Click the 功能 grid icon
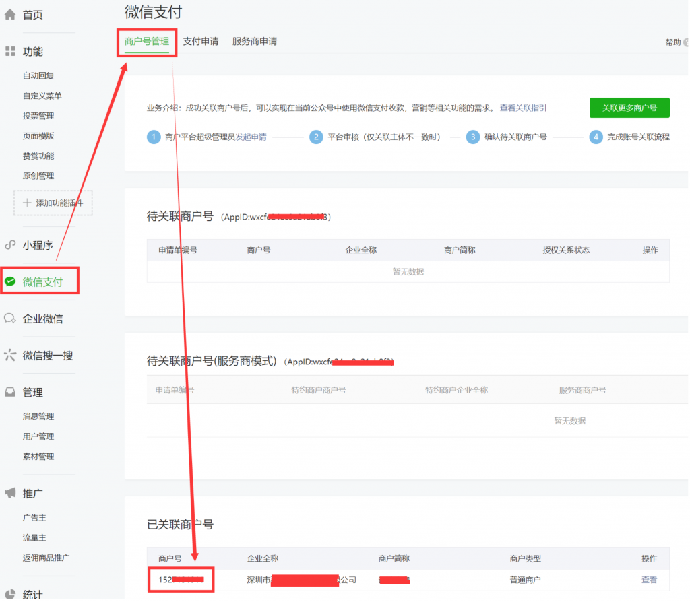Viewport: 690px width, 602px height. (x=10, y=51)
